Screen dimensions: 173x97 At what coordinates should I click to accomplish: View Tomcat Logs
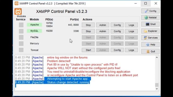[131, 50]
